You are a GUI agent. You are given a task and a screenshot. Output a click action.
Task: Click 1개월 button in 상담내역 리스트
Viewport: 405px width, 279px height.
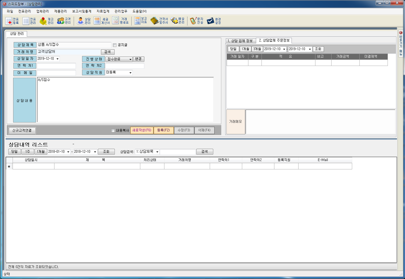tap(41, 152)
